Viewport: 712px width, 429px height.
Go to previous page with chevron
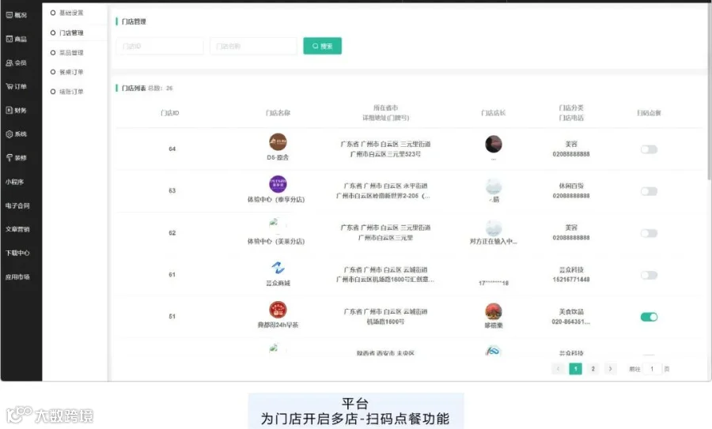click(558, 369)
